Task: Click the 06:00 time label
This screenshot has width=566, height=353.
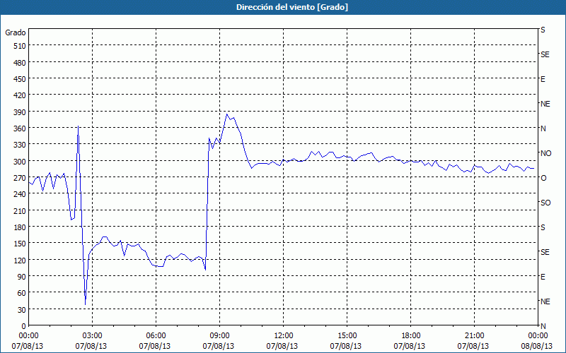Action: coord(156,336)
